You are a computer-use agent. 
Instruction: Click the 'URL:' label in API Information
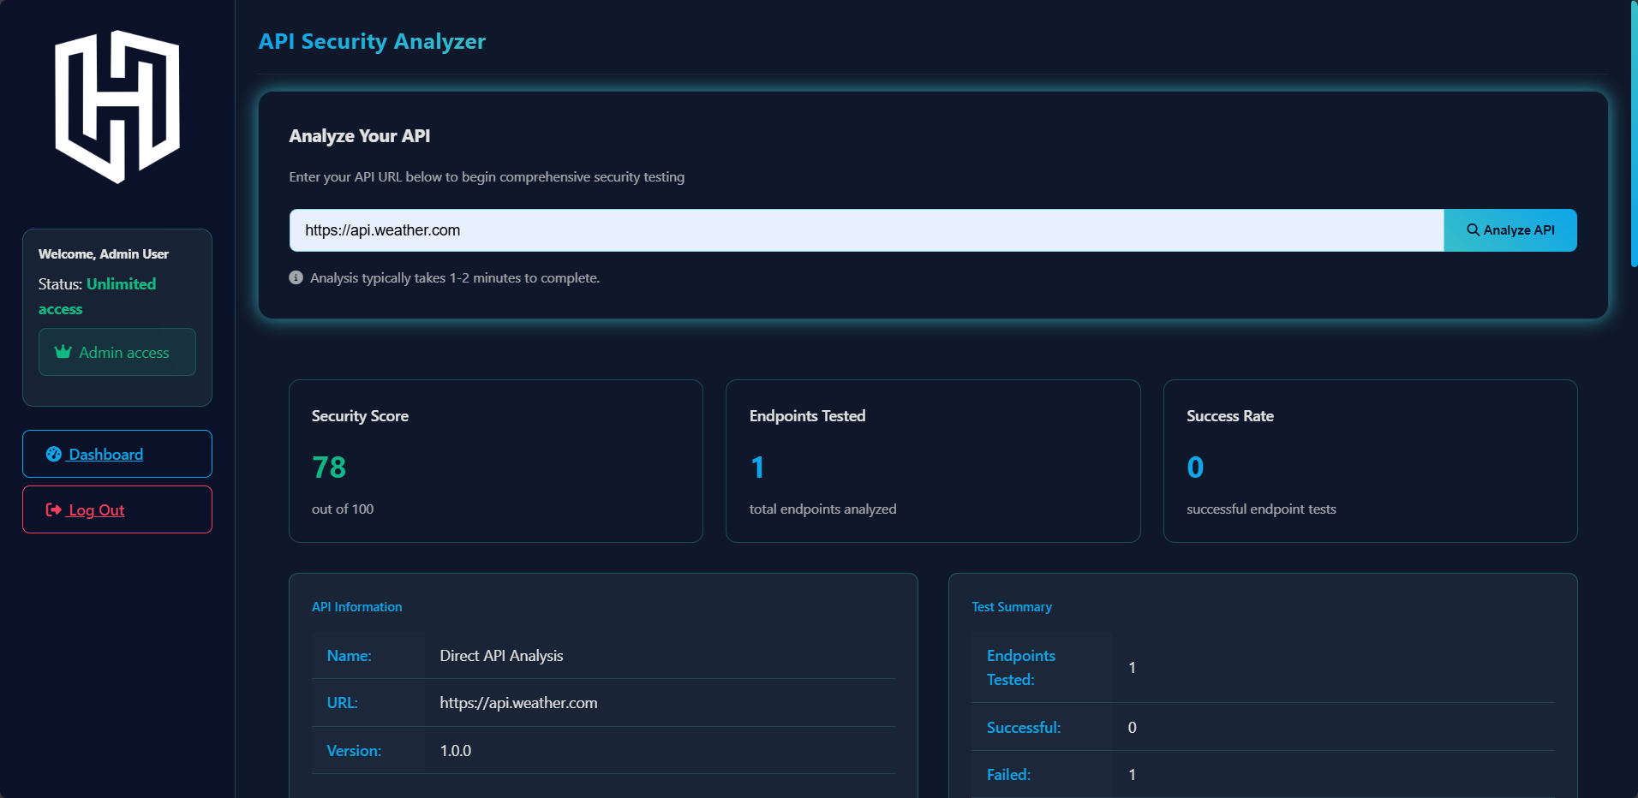342,703
